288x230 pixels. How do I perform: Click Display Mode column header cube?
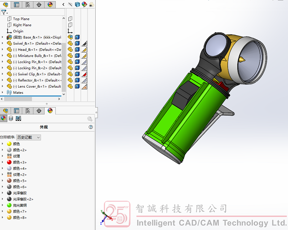[x=77, y=5]
